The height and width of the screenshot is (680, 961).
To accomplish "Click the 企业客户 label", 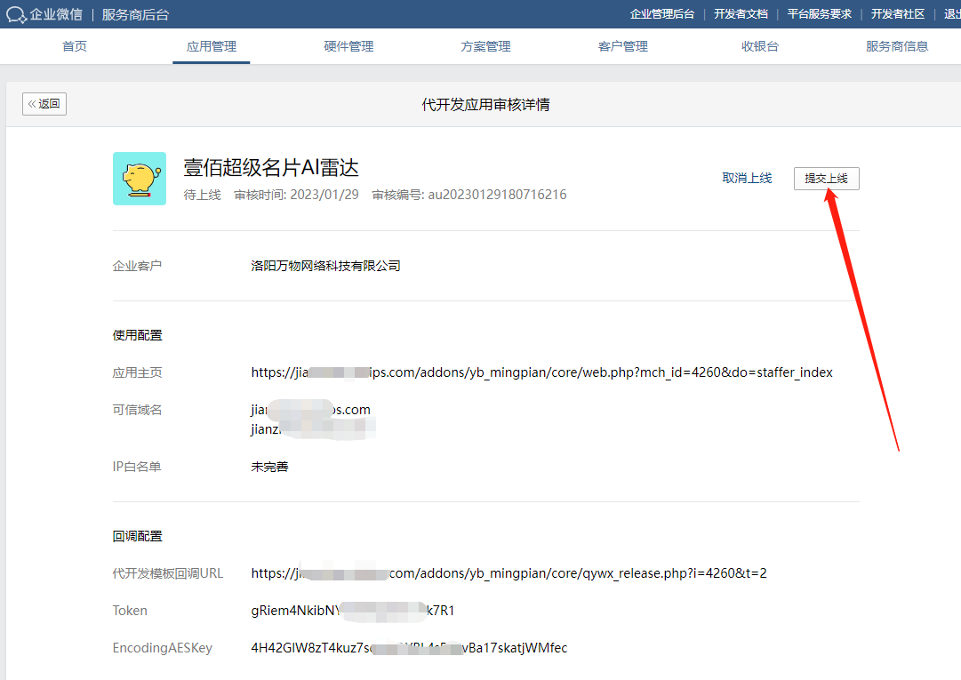I will [137, 266].
